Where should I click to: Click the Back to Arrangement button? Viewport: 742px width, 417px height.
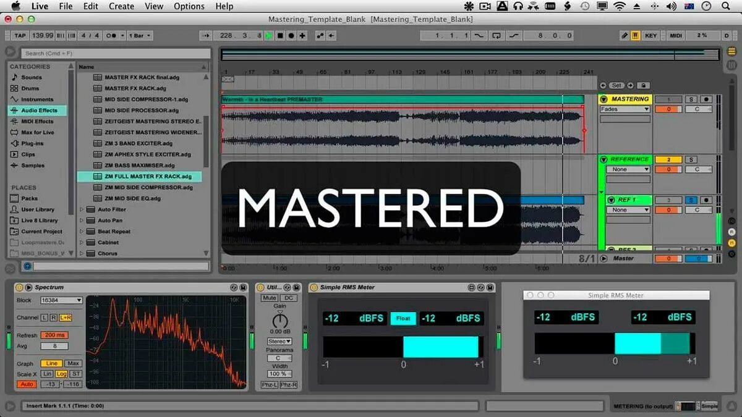pos(332,36)
